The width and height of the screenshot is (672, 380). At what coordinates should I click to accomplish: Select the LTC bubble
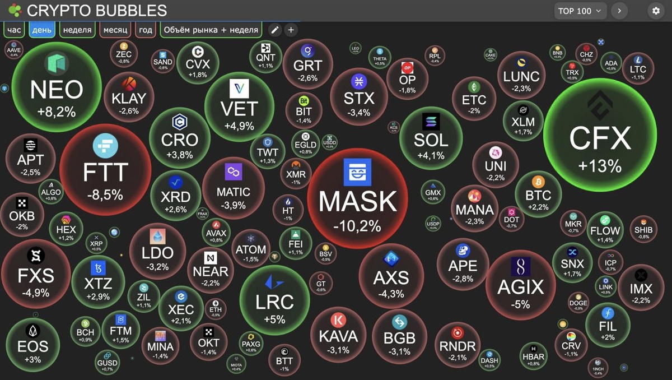(638, 68)
